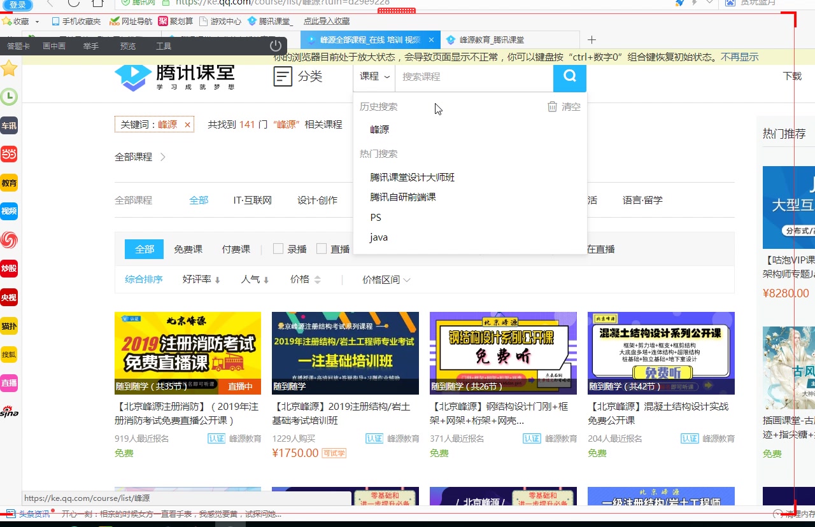Choose hot search PS

[376, 218]
